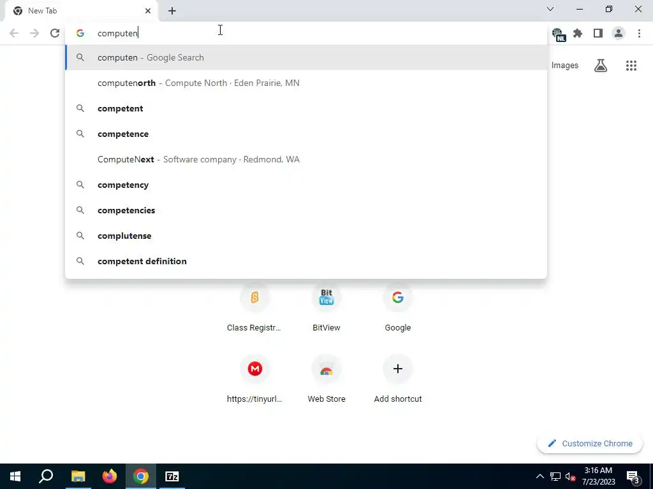
Task: Open the Class Registr... shortcut
Action: [x=254, y=309]
